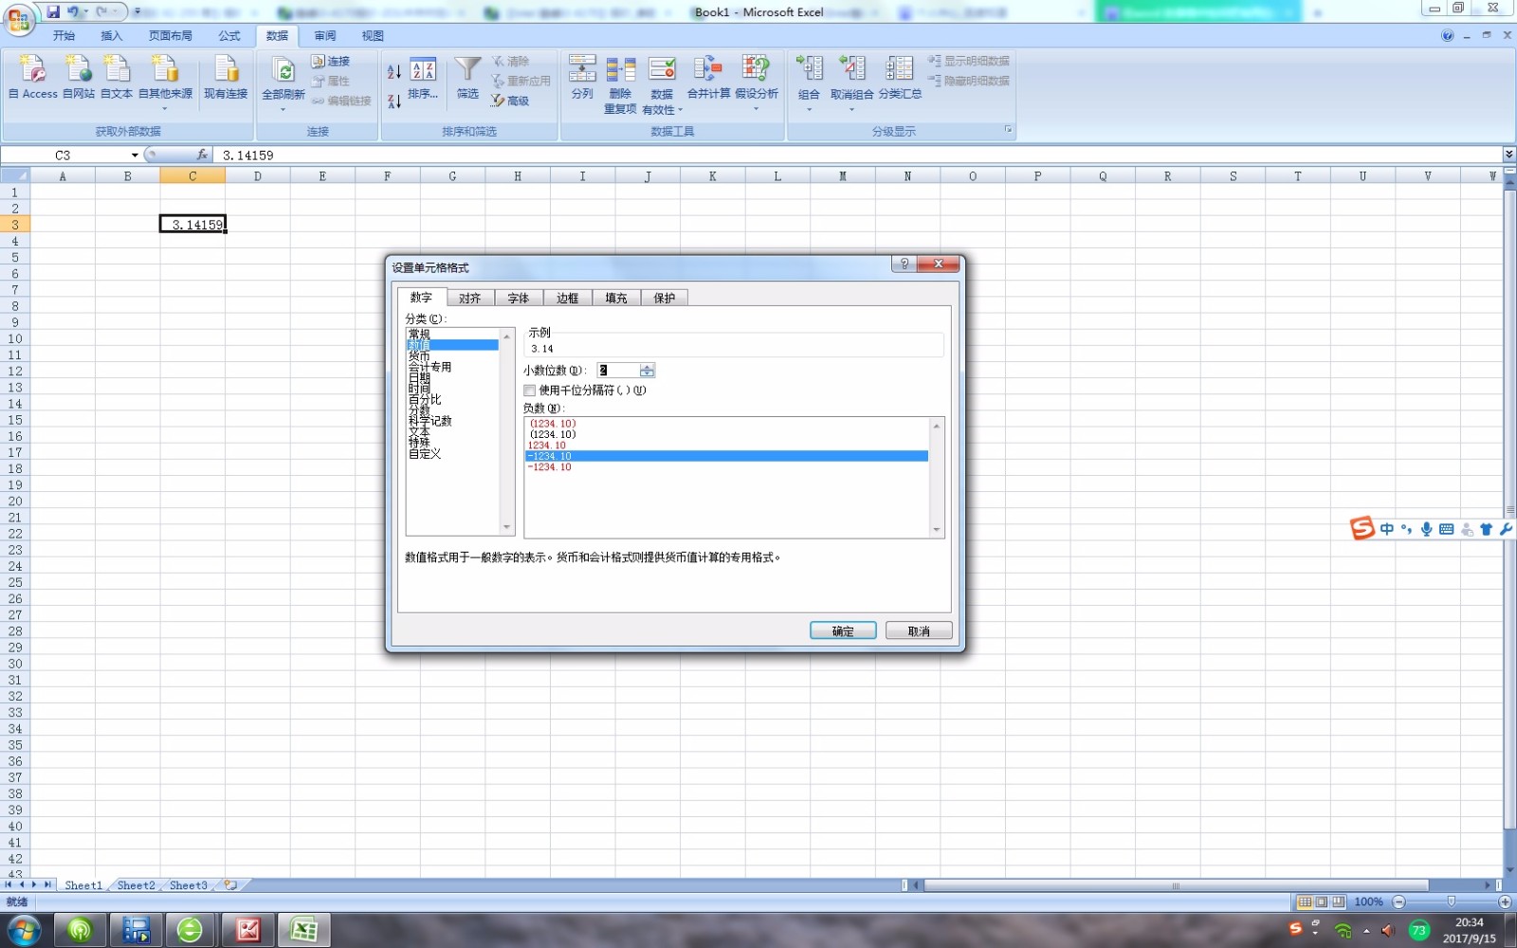Click the Office button orb
Viewport: 1517px width, 948px height.
point(19,19)
